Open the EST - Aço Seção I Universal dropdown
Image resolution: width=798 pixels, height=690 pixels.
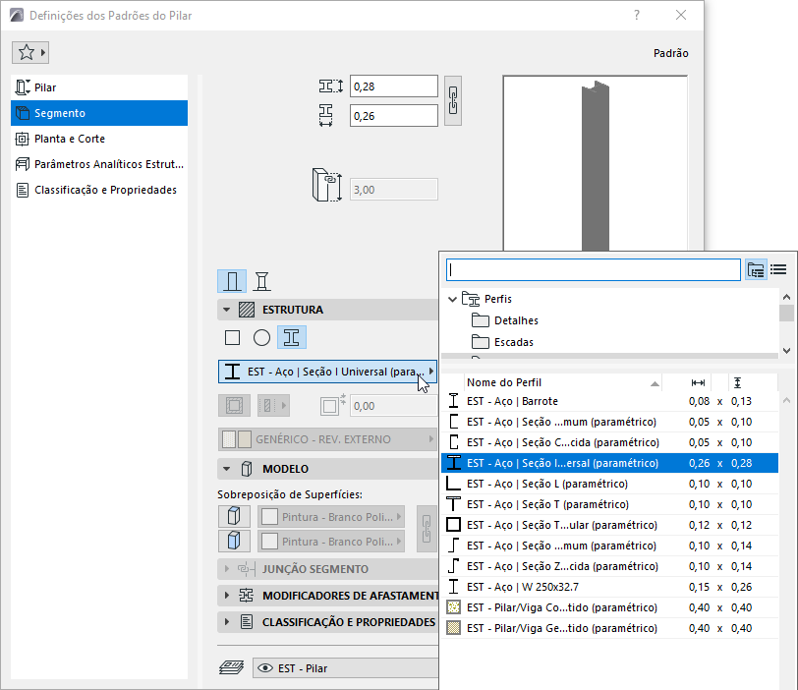pos(328,372)
